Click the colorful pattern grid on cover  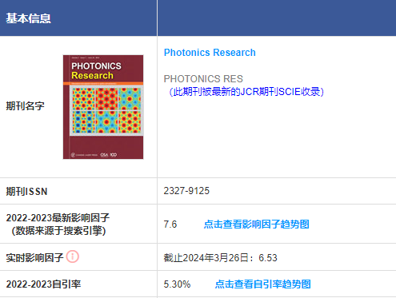tap(106, 110)
